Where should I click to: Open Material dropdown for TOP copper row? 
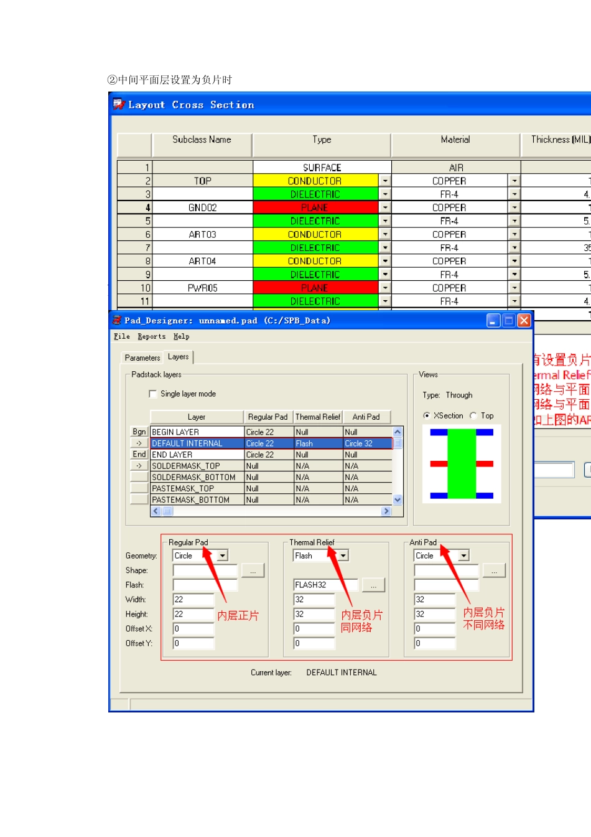[x=514, y=181]
